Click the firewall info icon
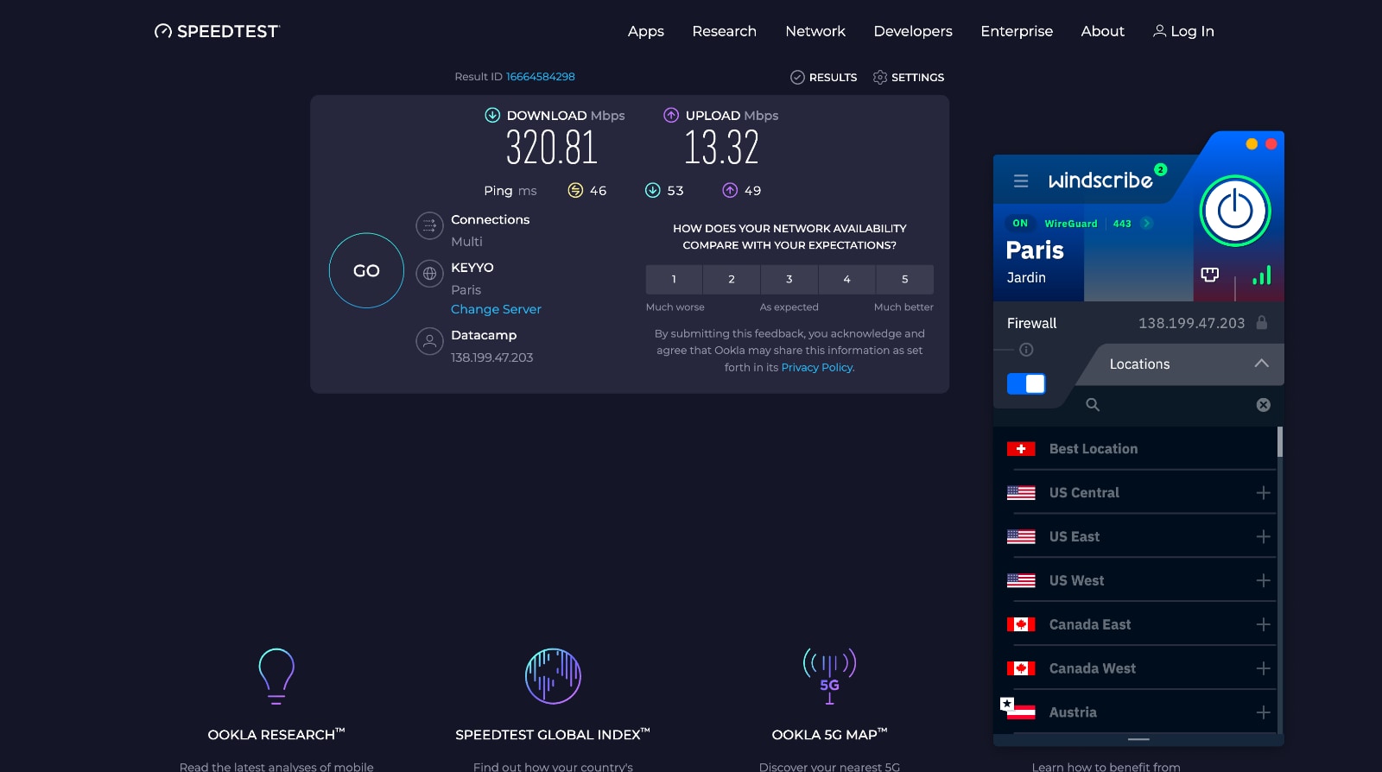This screenshot has width=1382, height=772. (1026, 350)
